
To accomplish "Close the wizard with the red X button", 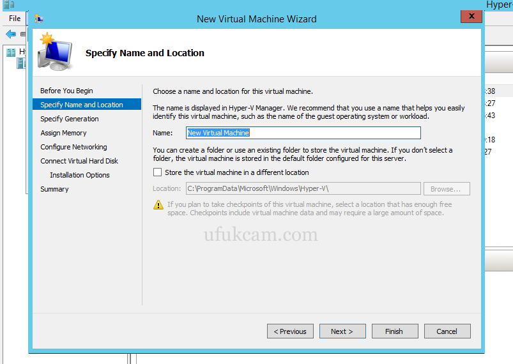I will pyautogui.click(x=471, y=16).
